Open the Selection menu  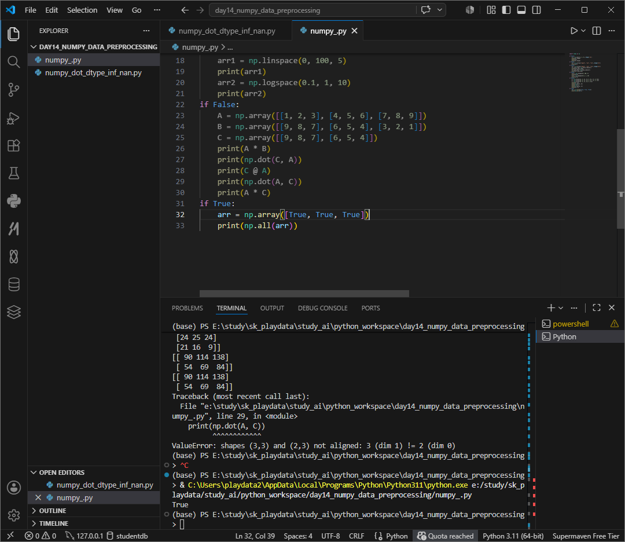(x=82, y=10)
